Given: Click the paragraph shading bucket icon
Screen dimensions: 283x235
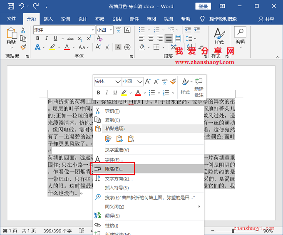Looking at the screenshot, I should 142,47.
